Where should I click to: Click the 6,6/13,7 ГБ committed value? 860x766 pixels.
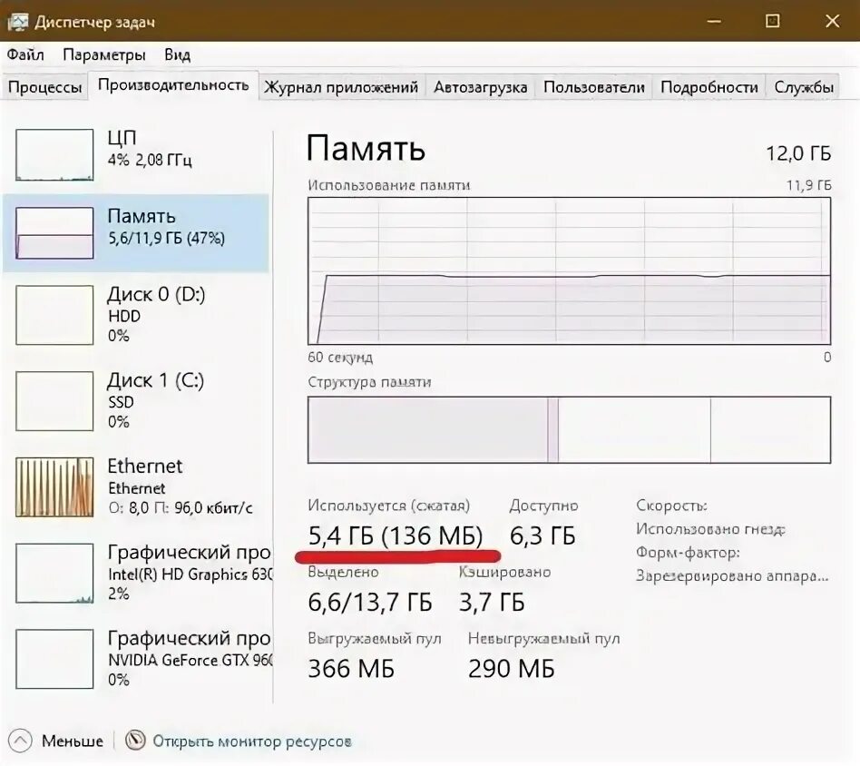(369, 603)
